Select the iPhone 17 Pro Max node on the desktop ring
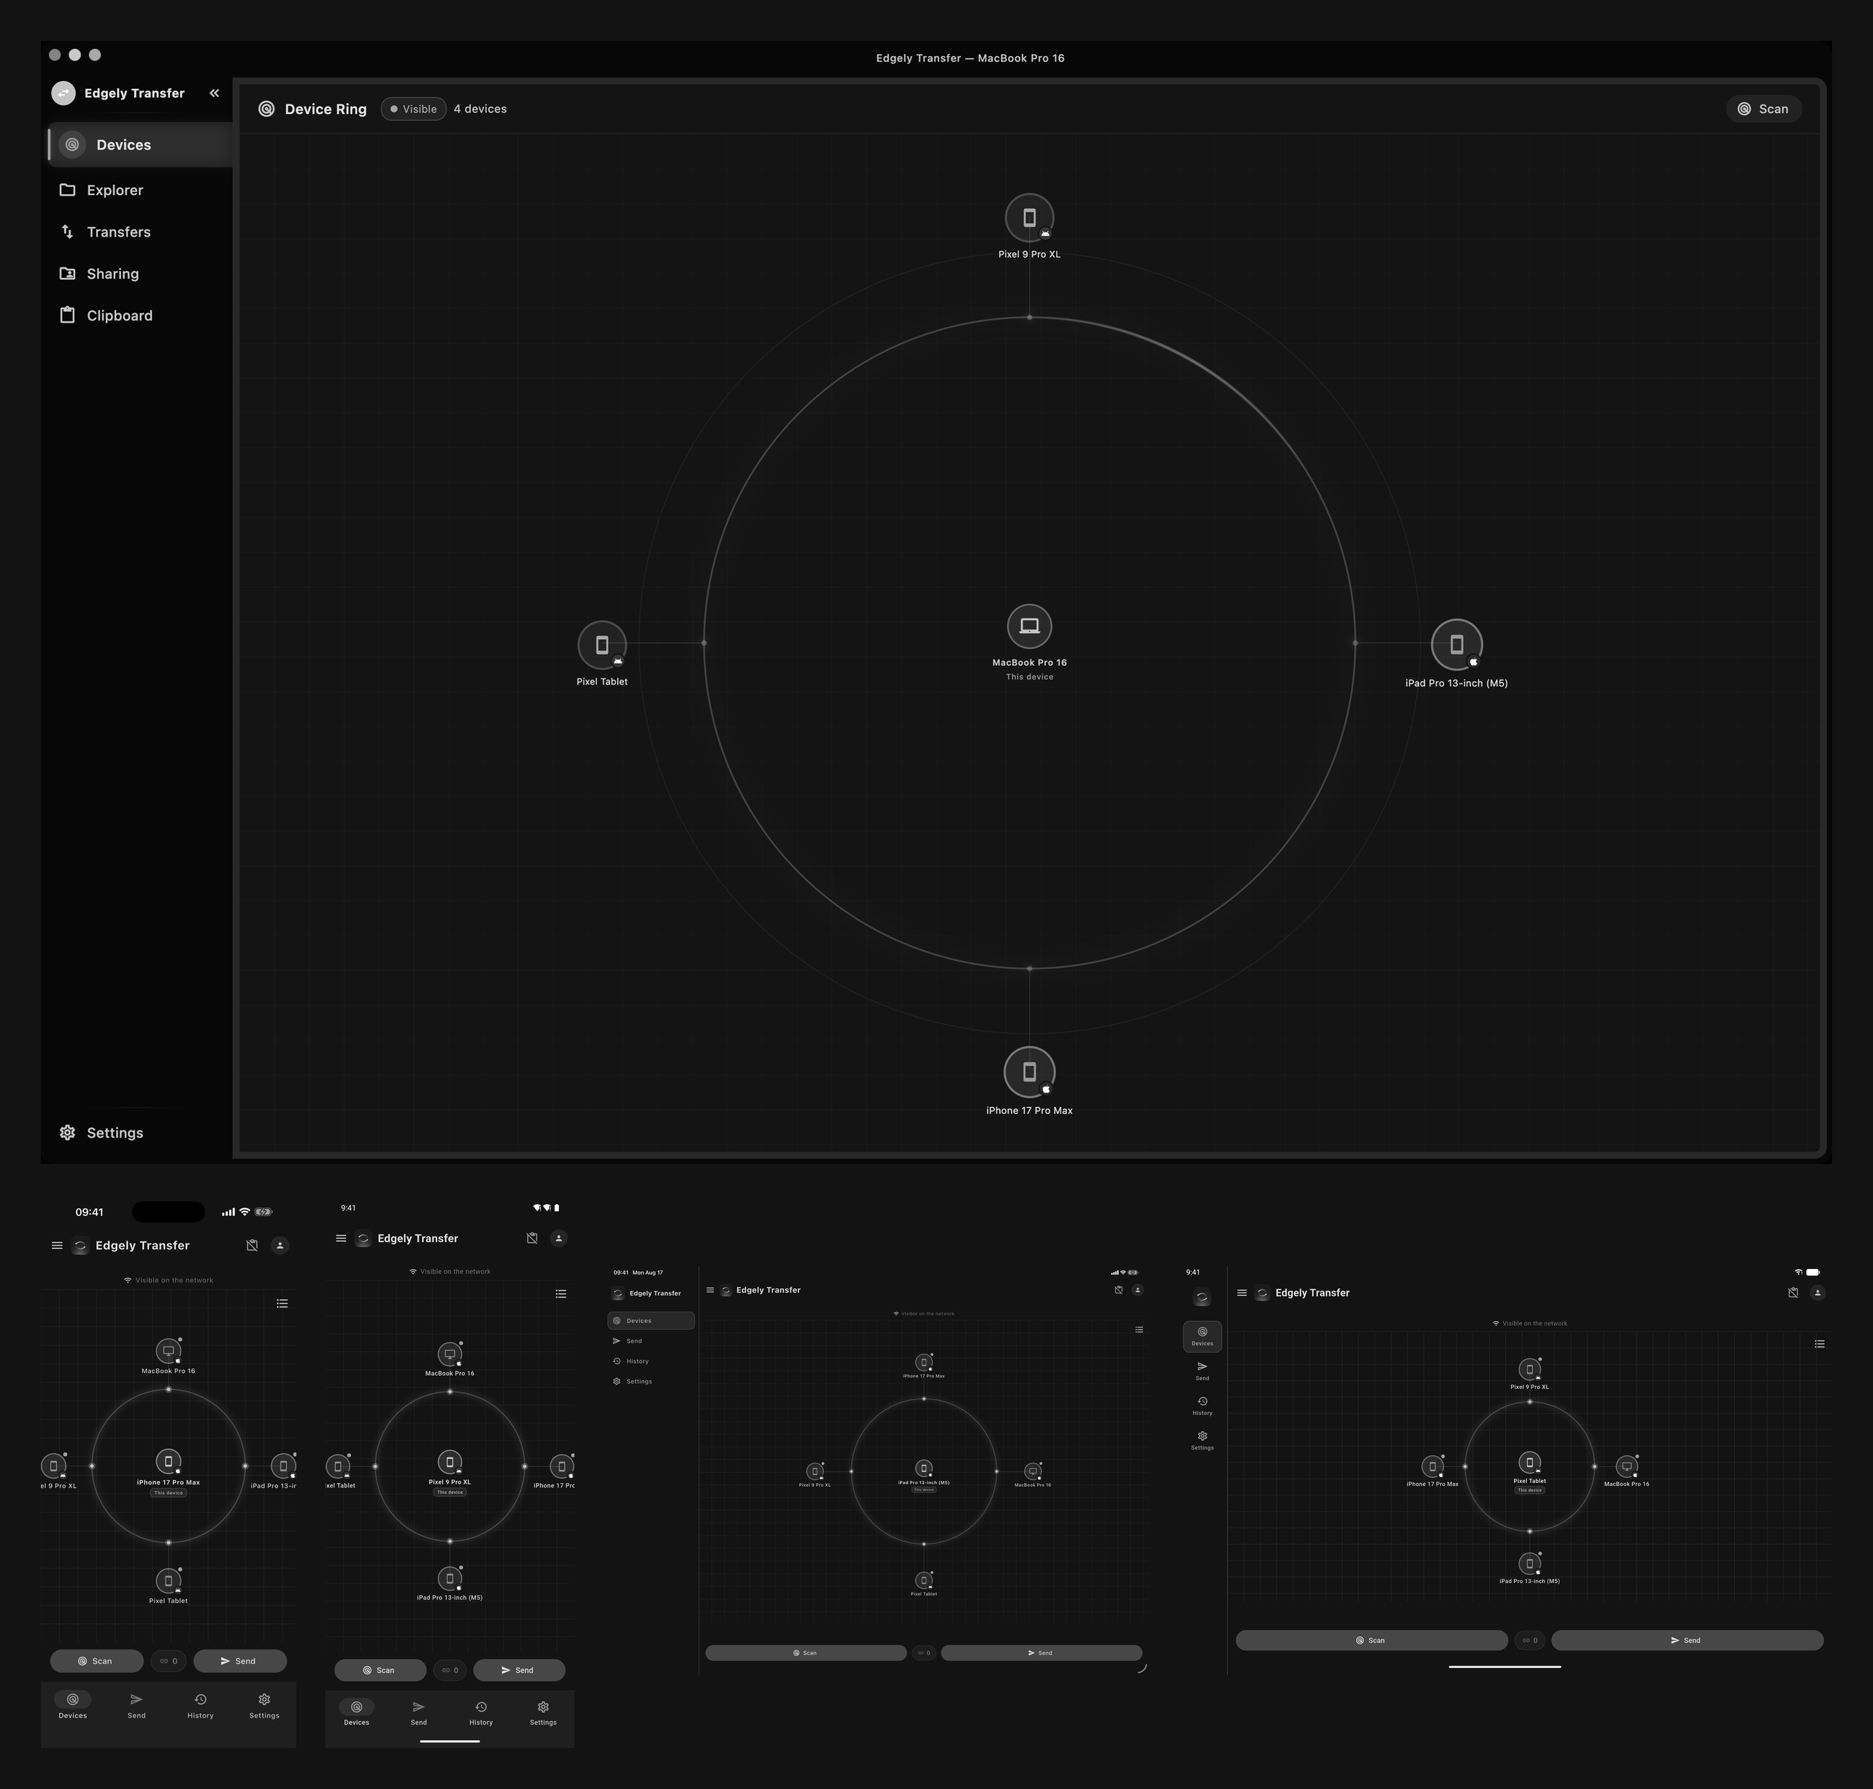 (x=1029, y=1072)
